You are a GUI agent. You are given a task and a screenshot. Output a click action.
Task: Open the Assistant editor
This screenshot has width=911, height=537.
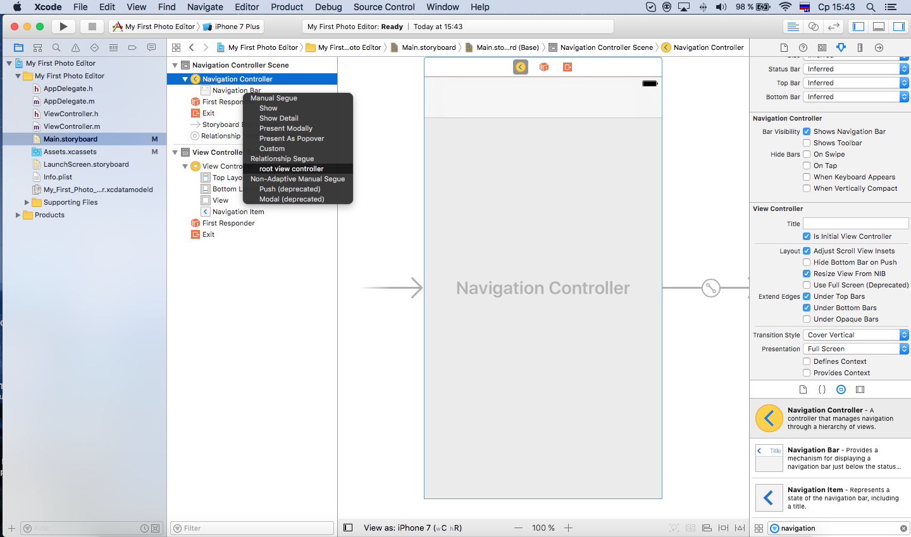(x=814, y=27)
